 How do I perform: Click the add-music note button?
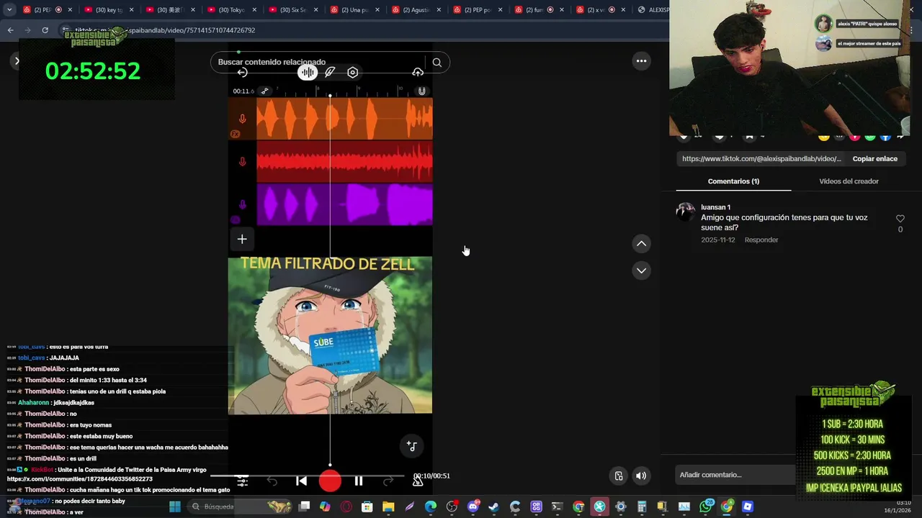tap(411, 446)
